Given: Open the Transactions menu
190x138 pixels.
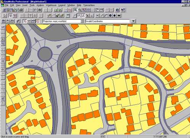Looking at the screenshot, I should pos(89,5).
